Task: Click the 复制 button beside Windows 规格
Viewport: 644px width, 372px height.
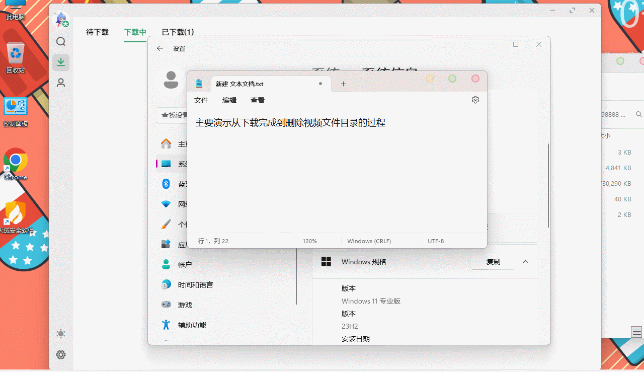Action: tap(493, 262)
